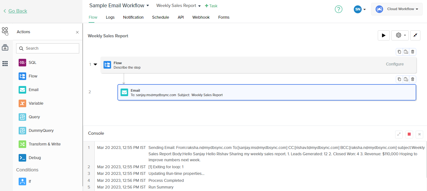The image size is (427, 191).
Task: Copy the Flow step using copy icon
Action: (x=399, y=52)
